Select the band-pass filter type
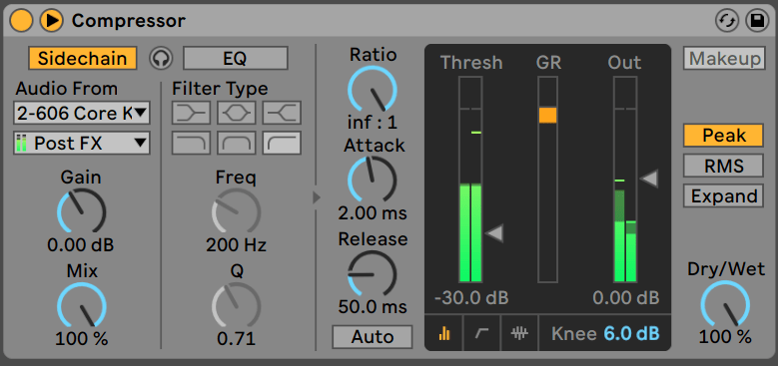The height and width of the screenshot is (366, 778). [236, 144]
